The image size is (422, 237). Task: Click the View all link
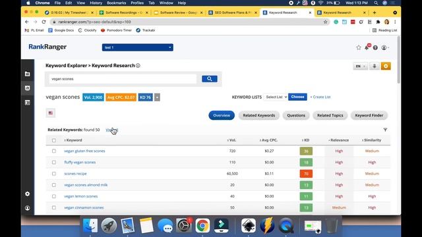coord(111,130)
